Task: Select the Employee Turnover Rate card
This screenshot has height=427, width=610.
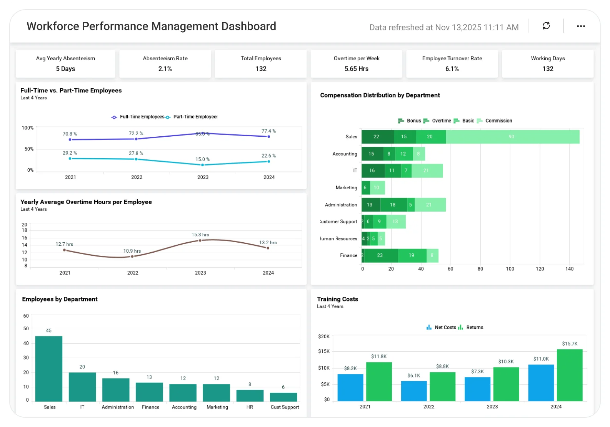Action: click(452, 64)
